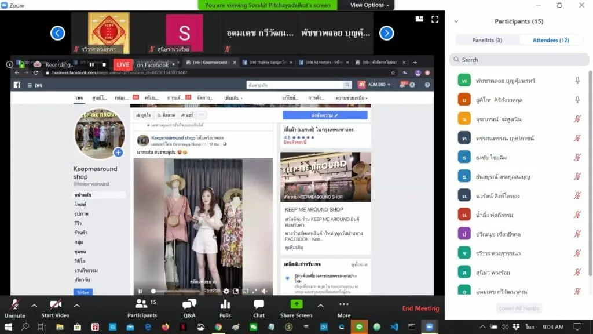Show next video participants with right arrow

tap(386, 33)
